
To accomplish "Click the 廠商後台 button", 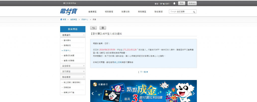I will coord(192,3).
